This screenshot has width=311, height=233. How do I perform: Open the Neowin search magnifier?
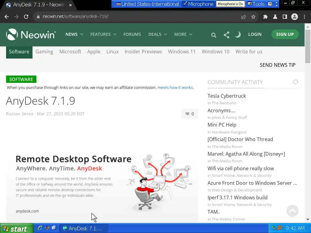coord(214,35)
